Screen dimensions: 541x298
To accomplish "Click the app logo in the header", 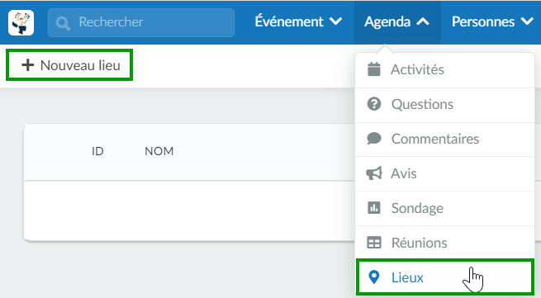I will 21,22.
